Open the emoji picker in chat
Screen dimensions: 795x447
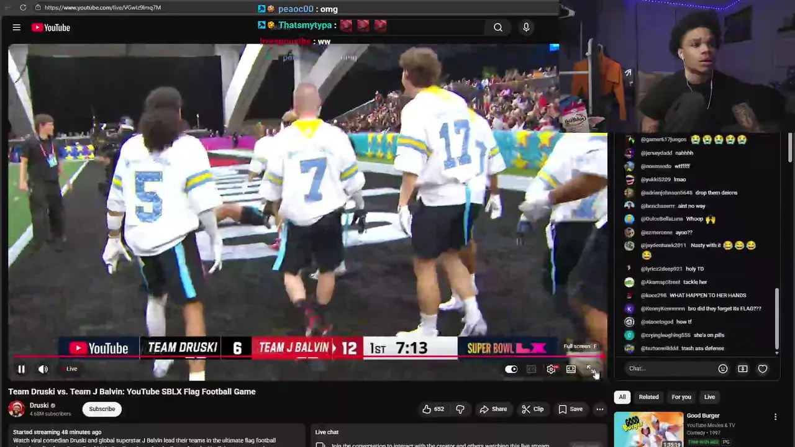click(x=723, y=369)
